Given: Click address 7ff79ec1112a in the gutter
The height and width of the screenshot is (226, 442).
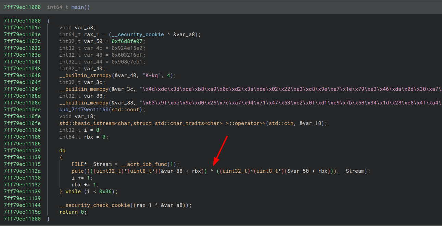Looking at the screenshot, I should coord(22,171).
